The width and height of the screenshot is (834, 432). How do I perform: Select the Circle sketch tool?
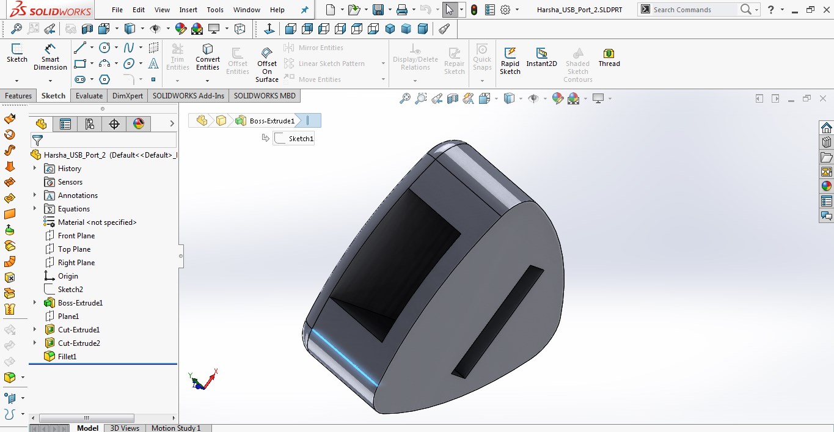pyautogui.click(x=104, y=48)
